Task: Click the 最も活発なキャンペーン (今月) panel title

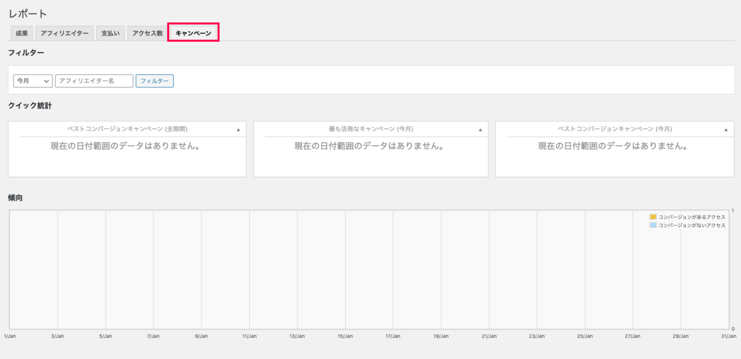Action: [x=371, y=129]
